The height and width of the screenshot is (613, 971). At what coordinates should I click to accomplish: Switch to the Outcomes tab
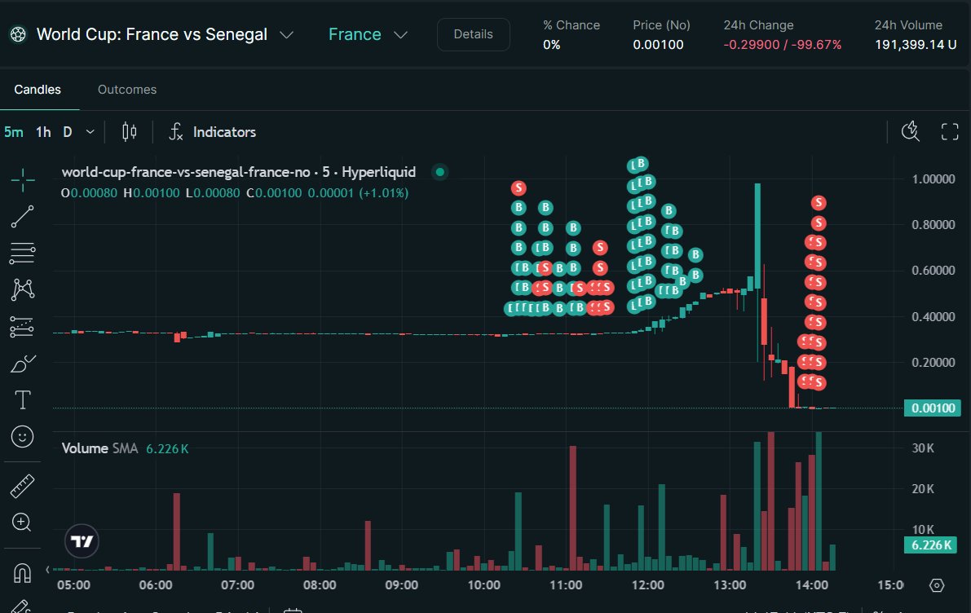click(x=127, y=90)
